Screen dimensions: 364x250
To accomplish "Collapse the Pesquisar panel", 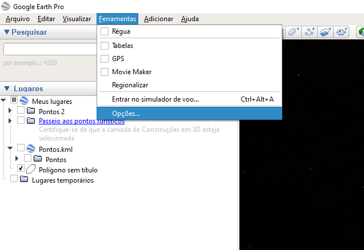I will pos(6,32).
